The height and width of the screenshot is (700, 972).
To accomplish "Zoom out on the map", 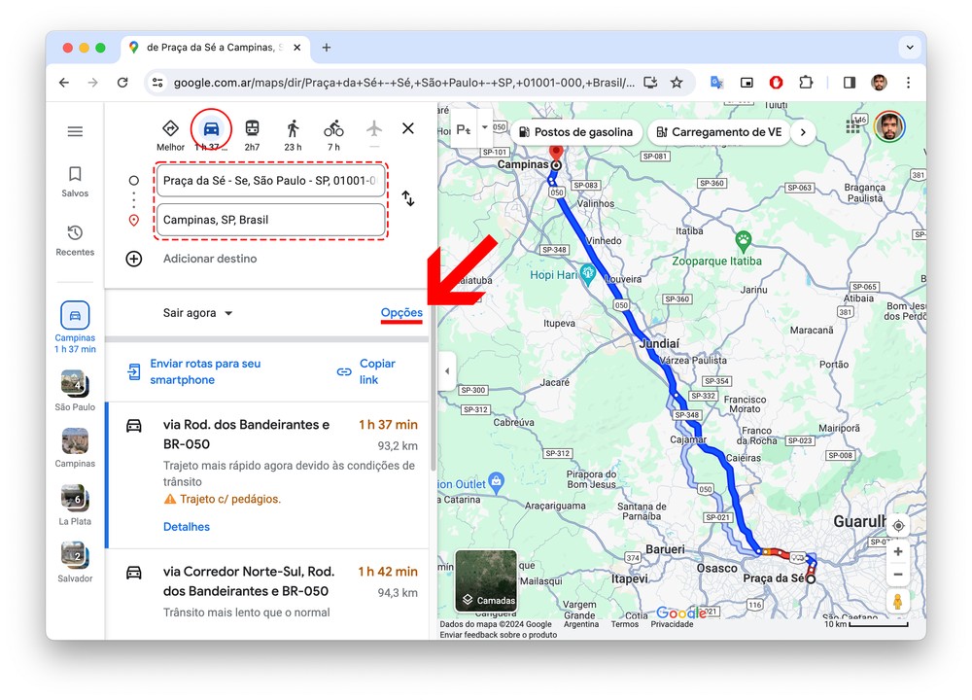I will (x=897, y=575).
